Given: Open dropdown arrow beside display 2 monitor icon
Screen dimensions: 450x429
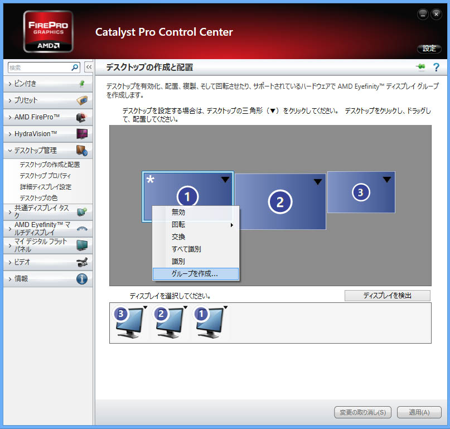Looking at the screenshot, I should 185,307.
